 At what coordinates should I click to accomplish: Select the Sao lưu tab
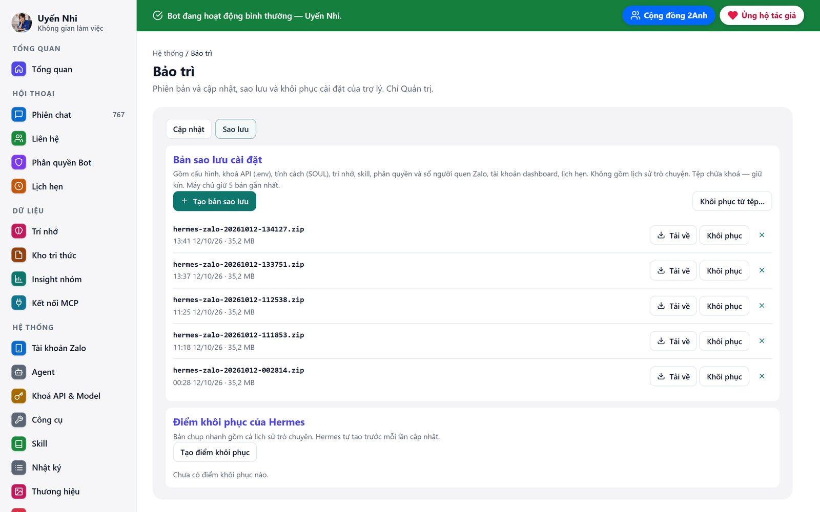coord(236,129)
